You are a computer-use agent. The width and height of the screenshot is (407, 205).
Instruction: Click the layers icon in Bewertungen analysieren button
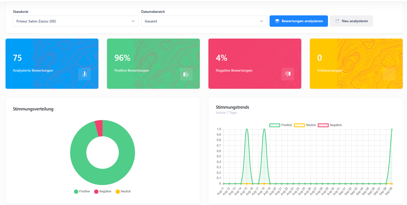click(277, 21)
